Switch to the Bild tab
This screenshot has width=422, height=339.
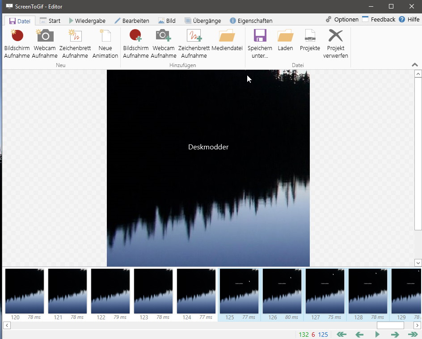coord(167,21)
